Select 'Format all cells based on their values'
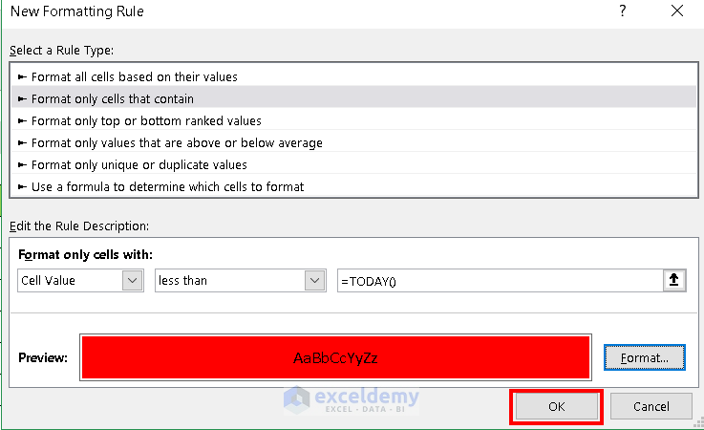This screenshot has height=430, width=704. pos(134,76)
